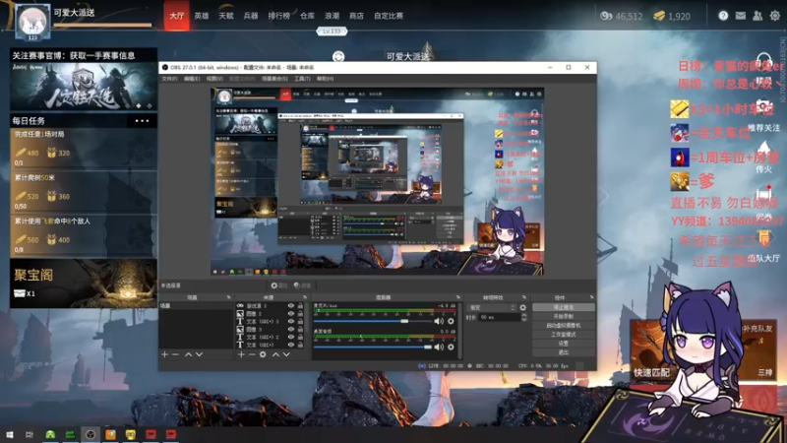Open source properties gear in sources toolbar
The image size is (787, 443).
[x=263, y=354]
